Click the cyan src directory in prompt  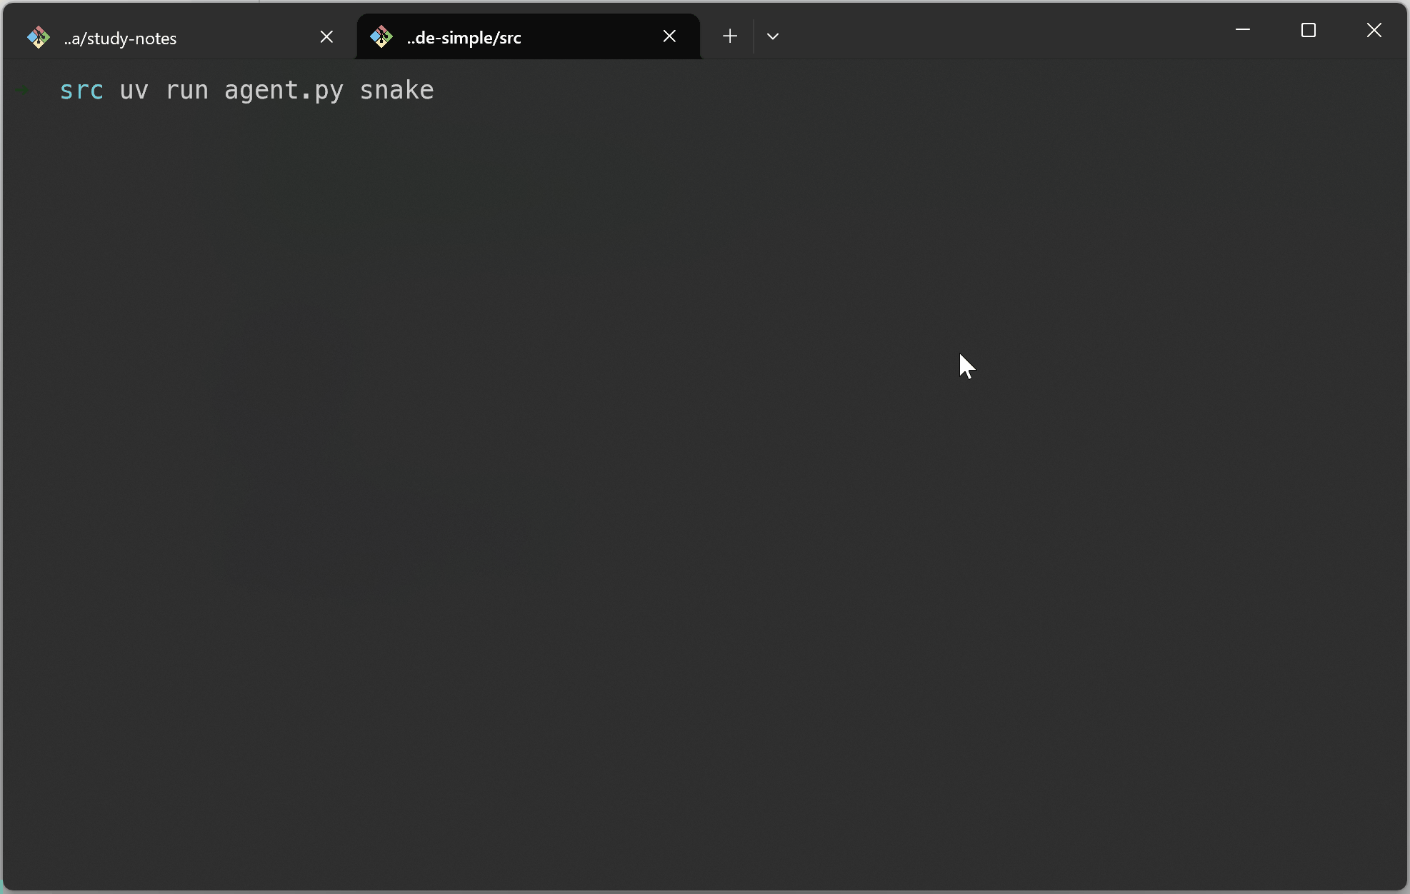click(81, 91)
